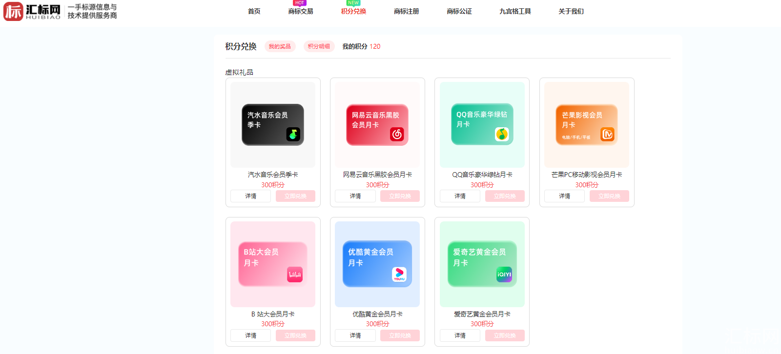Click the Soda Music icon on 汽水音乐会员季卡 card
781x354 pixels.
pyautogui.click(x=293, y=134)
